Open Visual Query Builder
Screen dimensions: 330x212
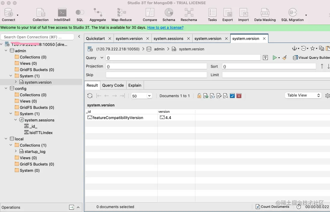coord(311,58)
